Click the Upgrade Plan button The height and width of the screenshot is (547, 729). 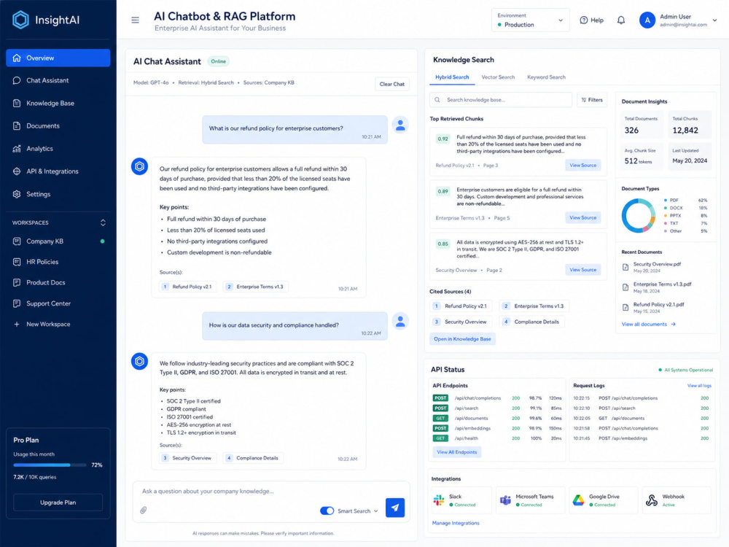coord(58,503)
